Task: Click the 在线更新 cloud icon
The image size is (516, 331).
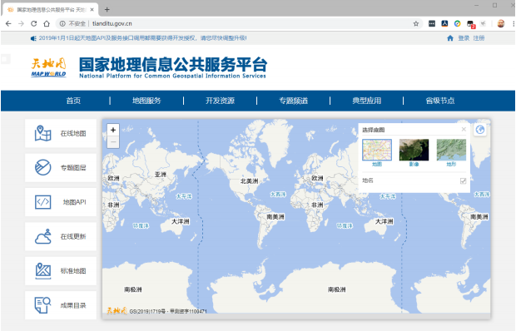Action: pyautogui.click(x=42, y=236)
